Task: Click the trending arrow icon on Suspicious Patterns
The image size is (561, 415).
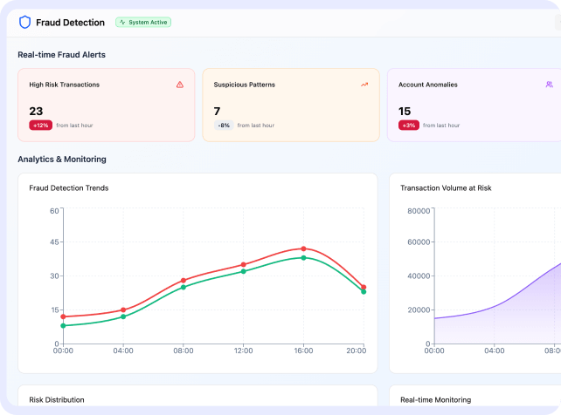Action: 364,85
